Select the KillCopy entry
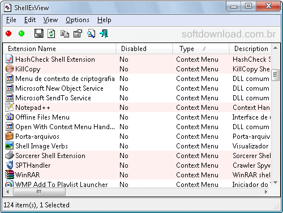The height and width of the screenshot is (213, 283). 28,69
